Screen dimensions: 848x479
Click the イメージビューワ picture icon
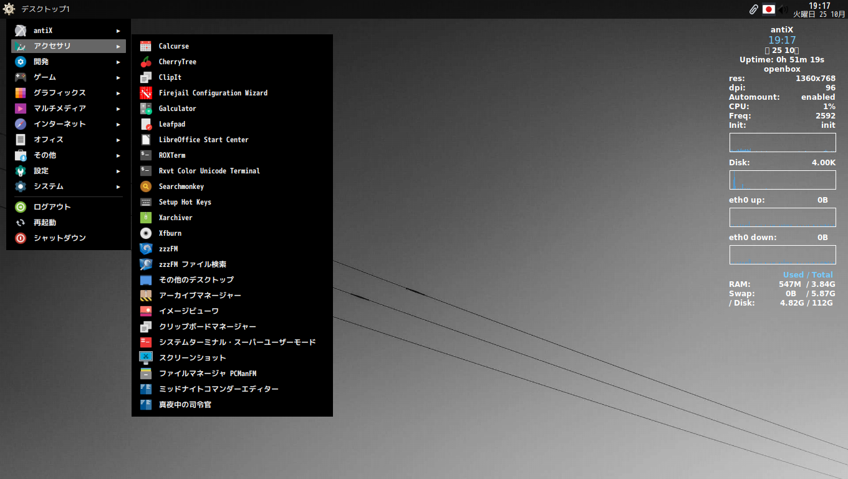tap(146, 311)
